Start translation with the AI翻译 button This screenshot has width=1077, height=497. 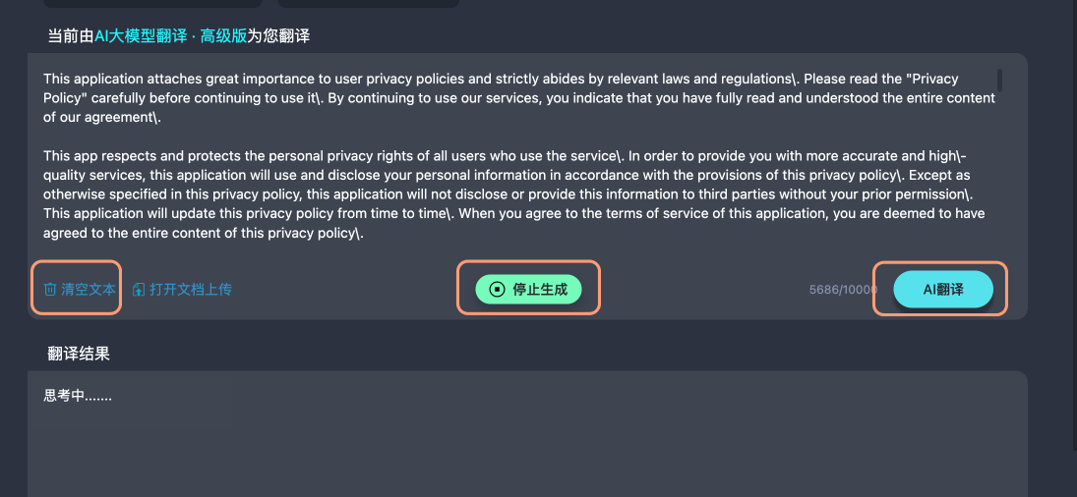point(943,290)
